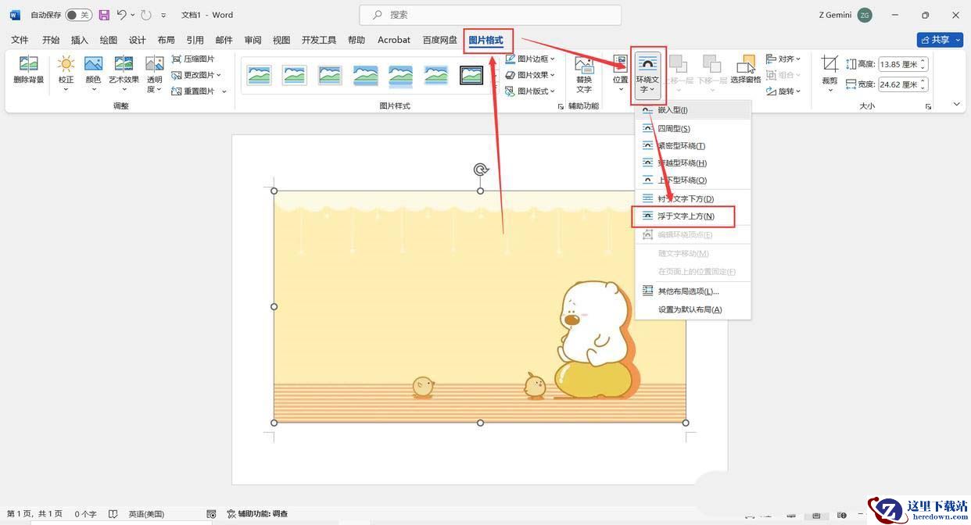The image size is (971, 525).
Task: Select the black-framed picture style thumbnail
Action: (x=471, y=75)
